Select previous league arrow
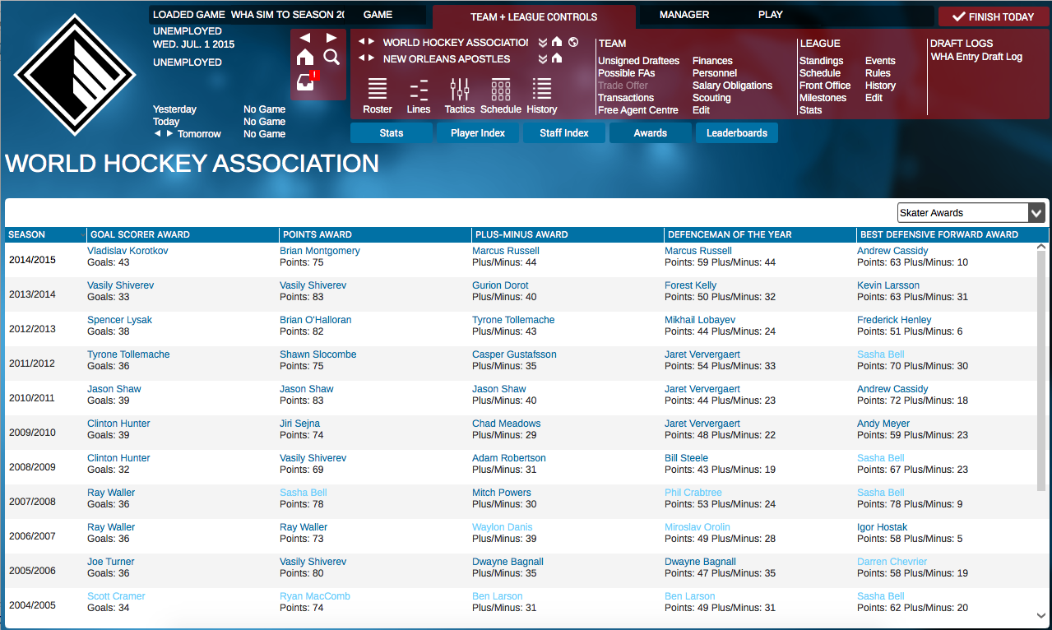 [361, 42]
